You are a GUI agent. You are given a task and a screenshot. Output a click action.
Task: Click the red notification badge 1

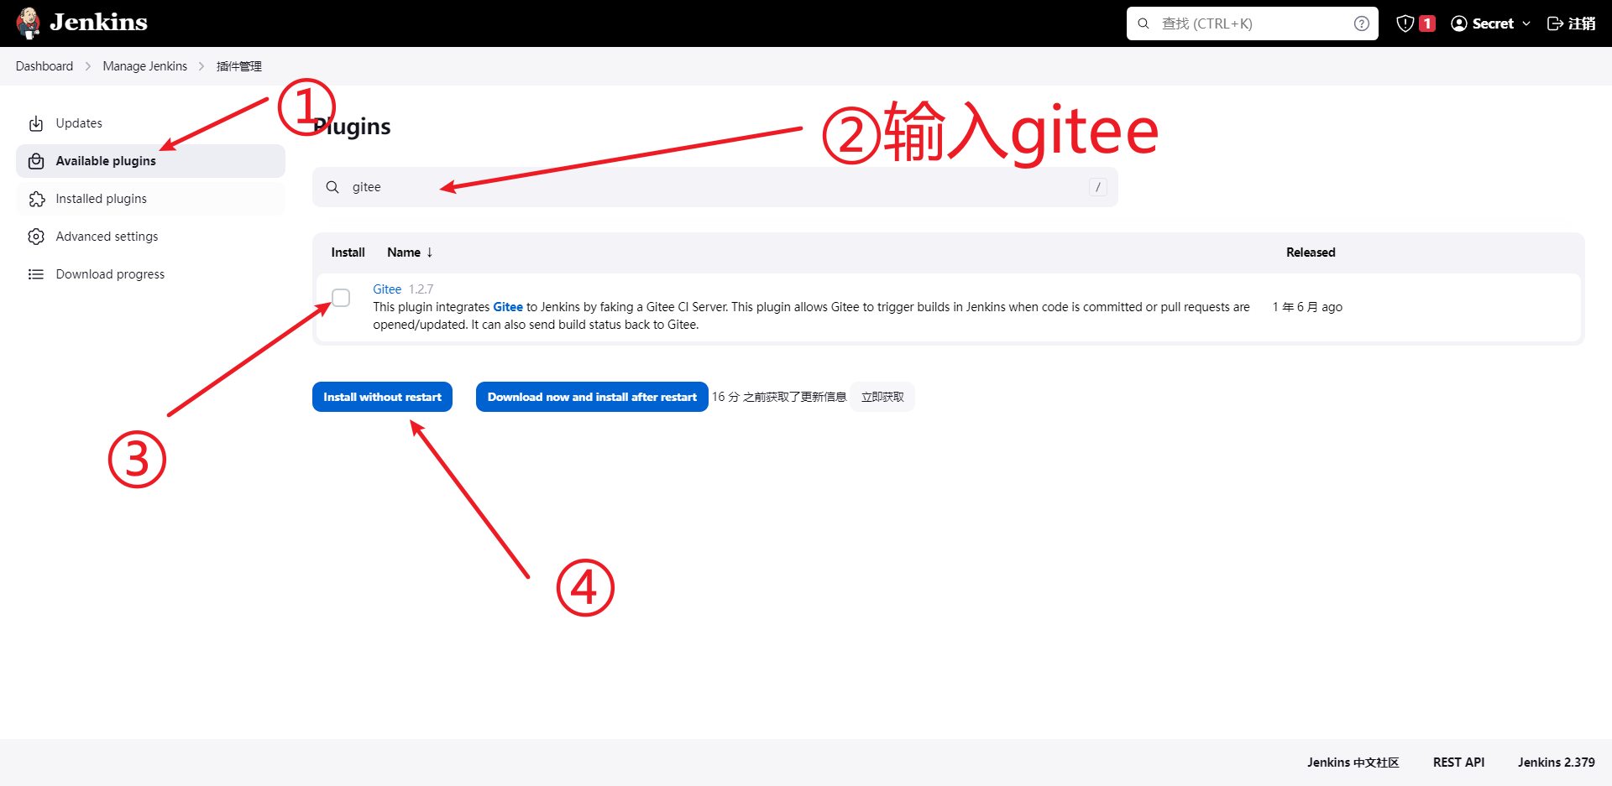(1426, 23)
